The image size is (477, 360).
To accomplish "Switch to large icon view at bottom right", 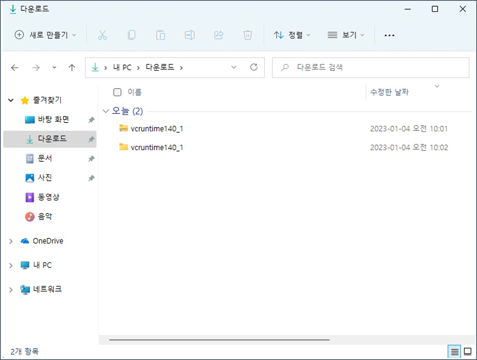I will pos(467,351).
